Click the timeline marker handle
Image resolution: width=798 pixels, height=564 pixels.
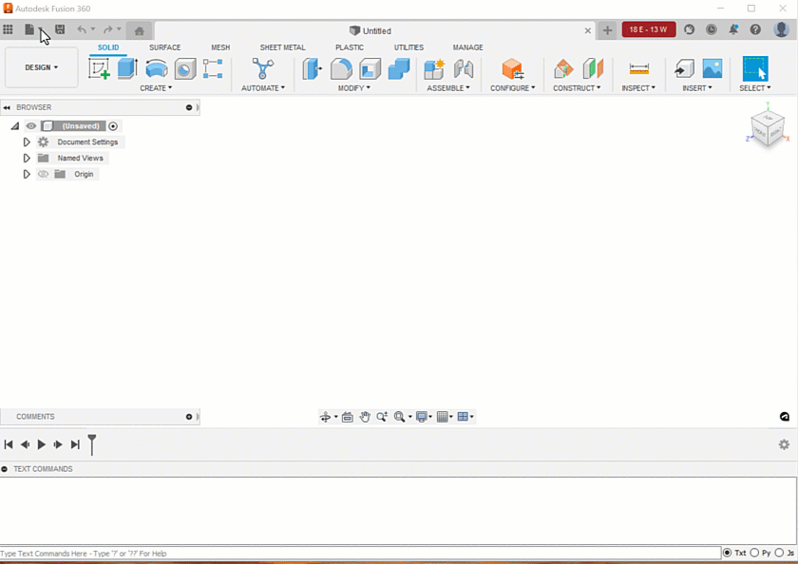[x=92, y=444]
